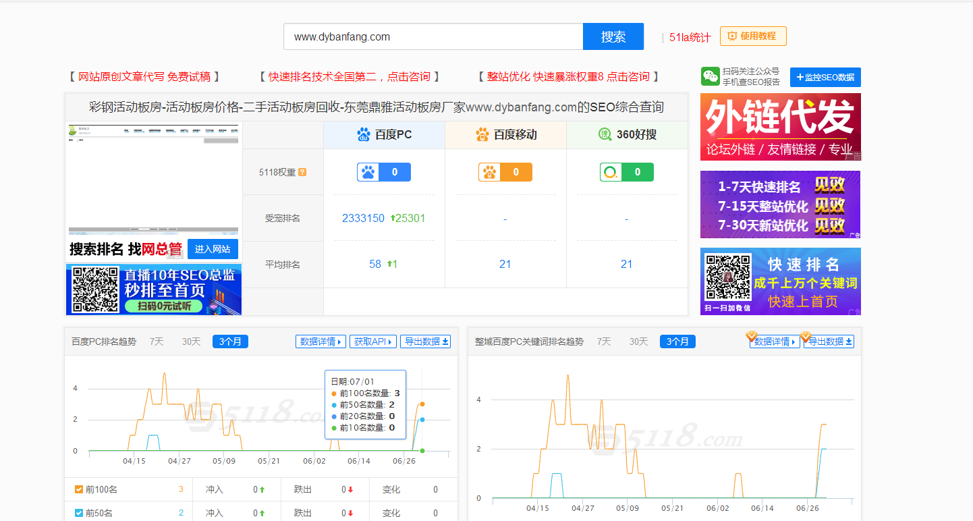Viewport: 973px width, 521px height.
Task: Click the WeChat QR follow icon
Action: pyautogui.click(x=710, y=76)
